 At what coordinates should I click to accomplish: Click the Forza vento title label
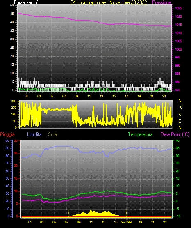pyautogui.click(x=26, y=2)
